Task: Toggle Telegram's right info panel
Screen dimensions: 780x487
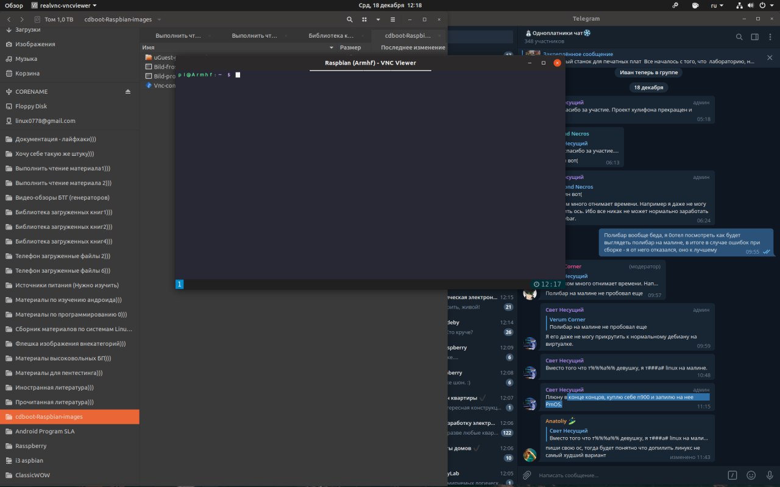Action: coord(754,37)
